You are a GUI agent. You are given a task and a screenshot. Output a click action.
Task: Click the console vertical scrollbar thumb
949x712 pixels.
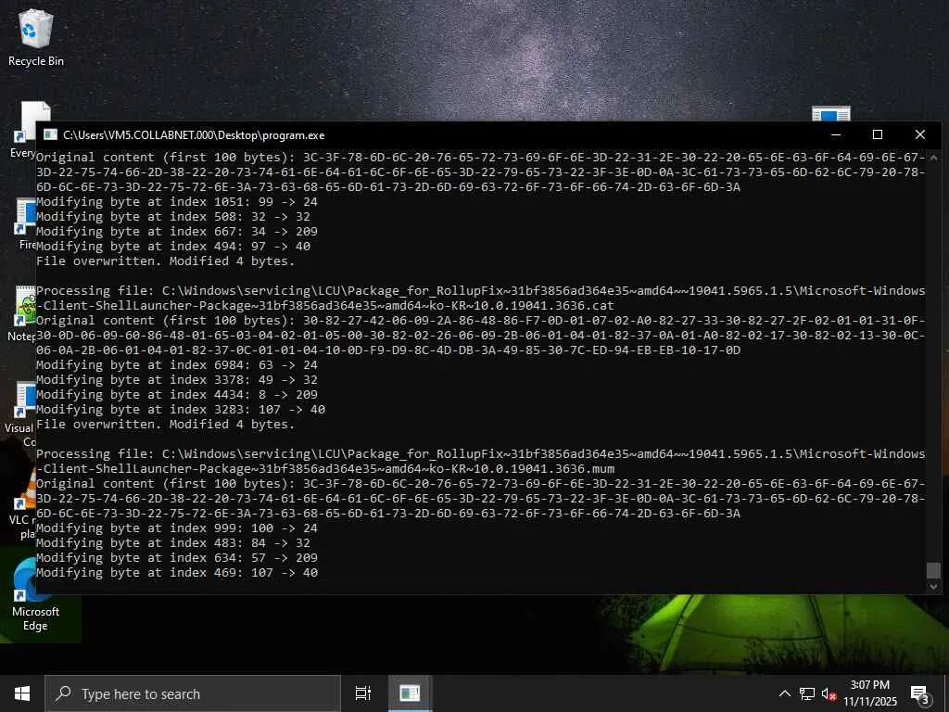point(933,570)
